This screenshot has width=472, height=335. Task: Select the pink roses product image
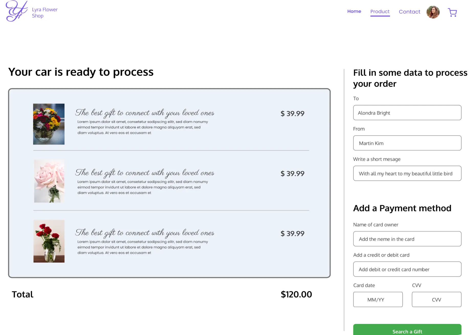click(49, 181)
